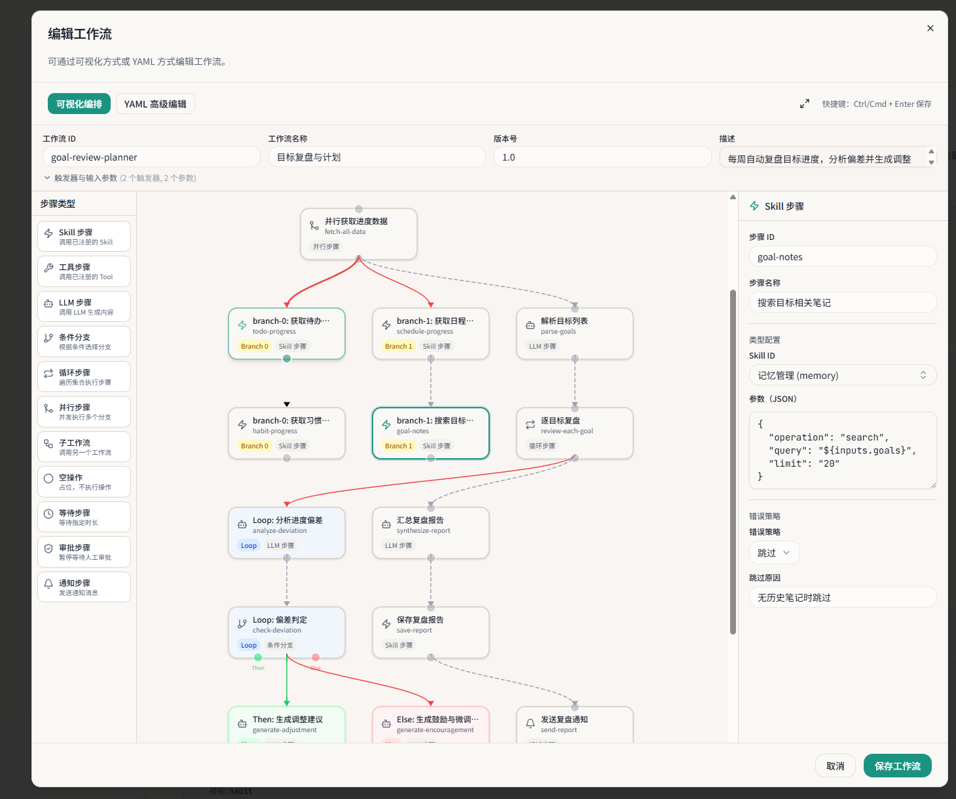Click the robot icon on analyze-deviation node
The height and width of the screenshot is (799, 956).
point(242,524)
